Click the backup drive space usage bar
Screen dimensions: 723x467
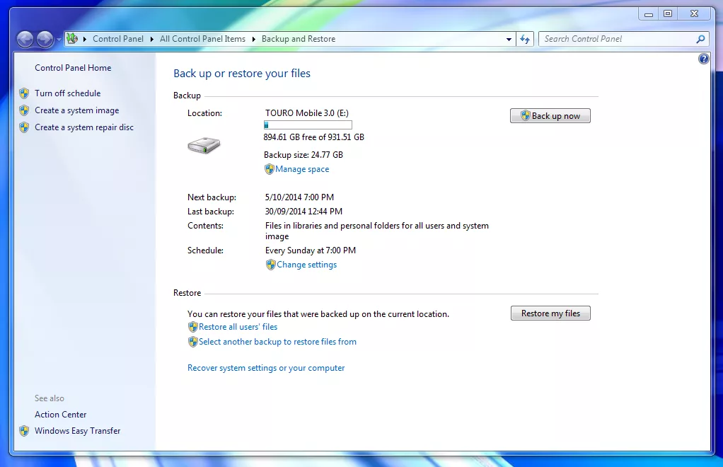(x=308, y=125)
